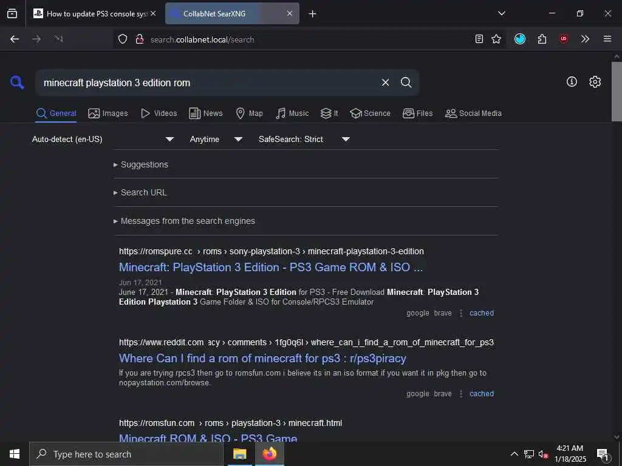Viewport: 622px width, 466px height.
Task: Close the PS3 update tab
Action: point(153,13)
